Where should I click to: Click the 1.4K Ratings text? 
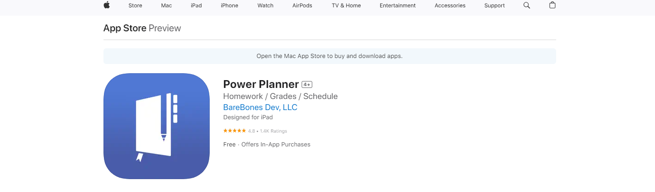pos(273,131)
